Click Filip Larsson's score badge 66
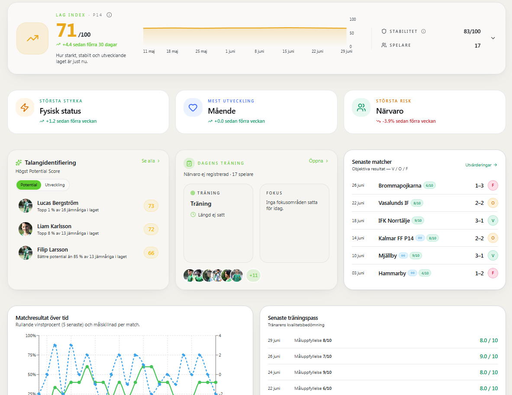 [x=151, y=253]
